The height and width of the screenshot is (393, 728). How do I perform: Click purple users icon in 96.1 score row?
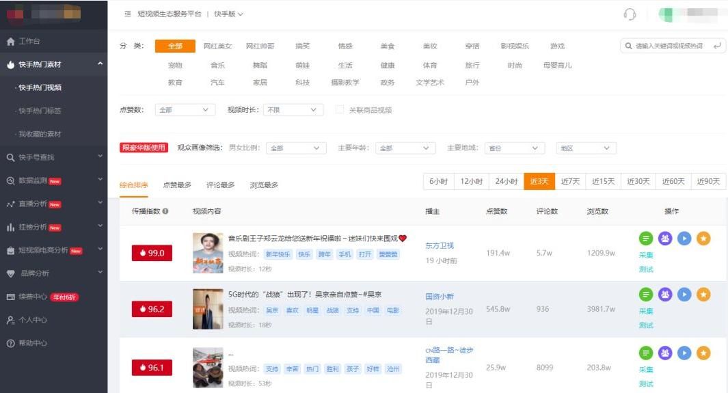(665, 353)
